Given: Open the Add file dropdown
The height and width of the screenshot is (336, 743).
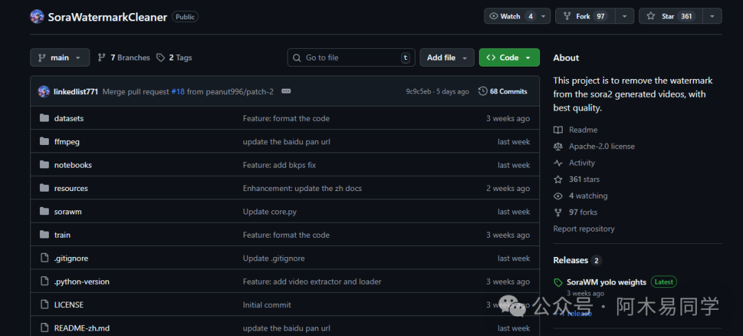Looking at the screenshot, I should [447, 58].
